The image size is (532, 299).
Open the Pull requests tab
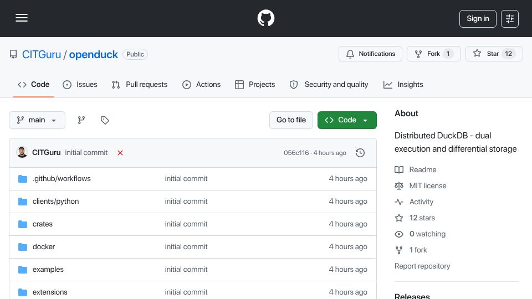[140, 84]
